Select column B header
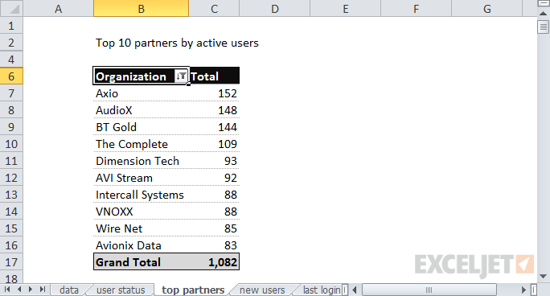The image size is (550, 296). 141,8
